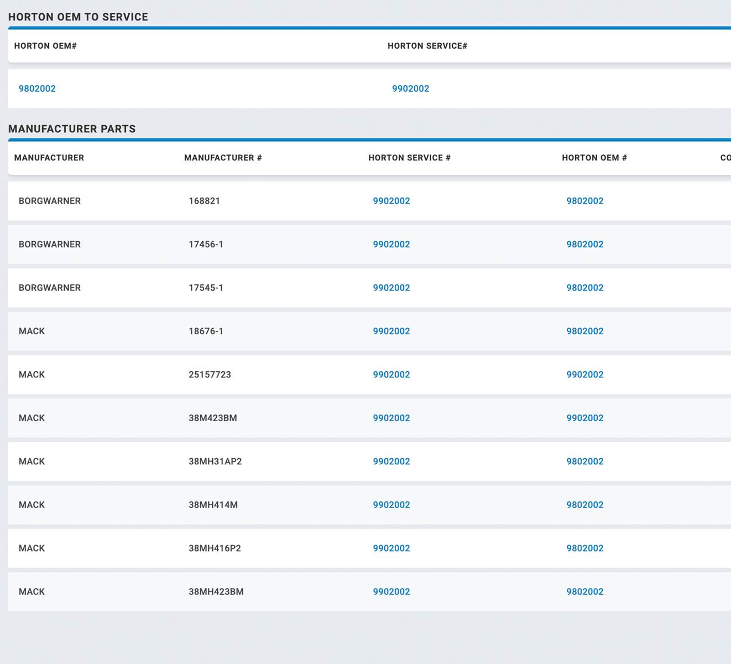Screen dimensions: 731x664
Task: Click service link in Mack 18676-1 row
Action: tap(391, 331)
